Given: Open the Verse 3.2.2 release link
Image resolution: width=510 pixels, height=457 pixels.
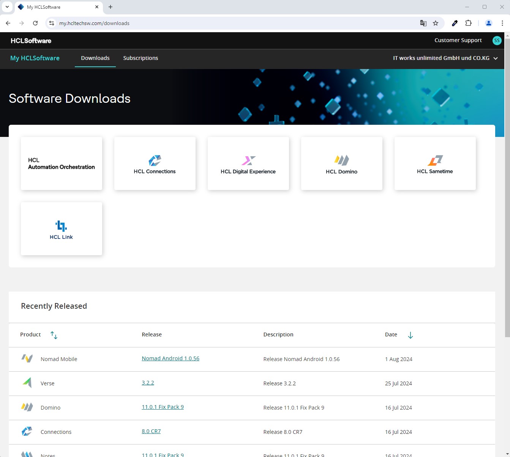Looking at the screenshot, I should 148,383.
